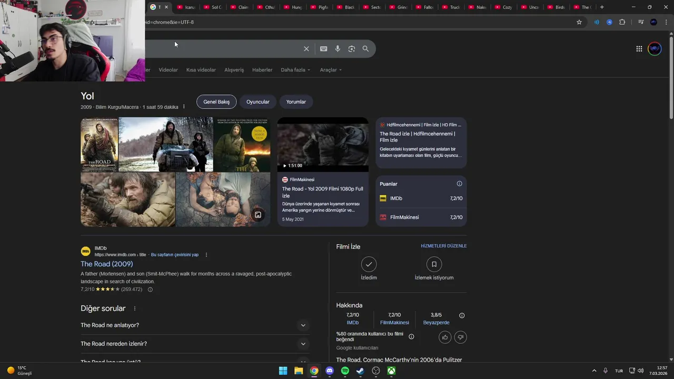674x379 pixels.
Task: Search by image with Lens icon
Action: coord(352,49)
